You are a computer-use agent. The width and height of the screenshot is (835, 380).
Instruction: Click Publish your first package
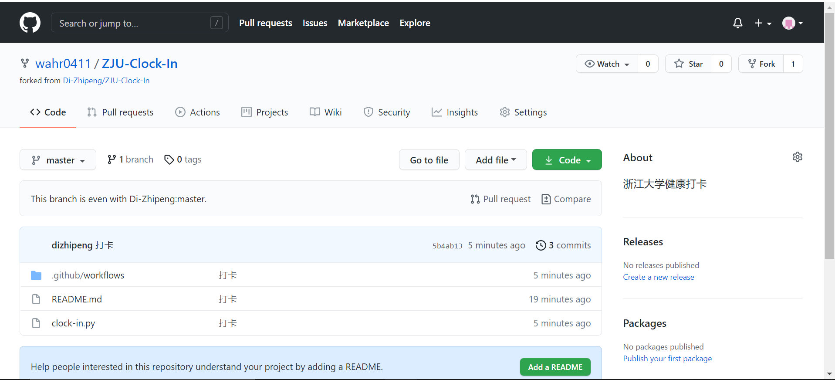tap(667, 359)
